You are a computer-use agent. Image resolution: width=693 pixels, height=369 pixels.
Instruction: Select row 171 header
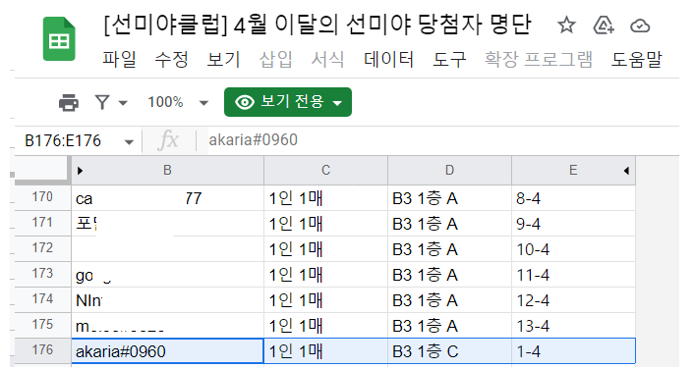pyautogui.click(x=43, y=223)
